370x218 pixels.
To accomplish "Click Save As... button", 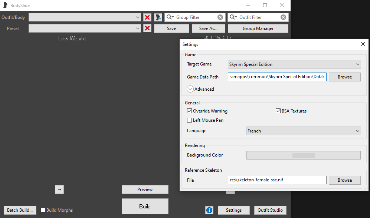I will 208,28.
